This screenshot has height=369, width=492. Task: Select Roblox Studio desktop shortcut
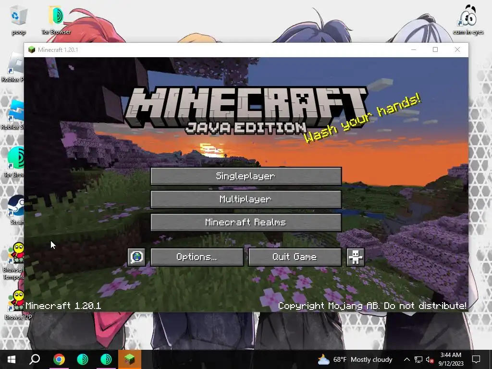12,115
